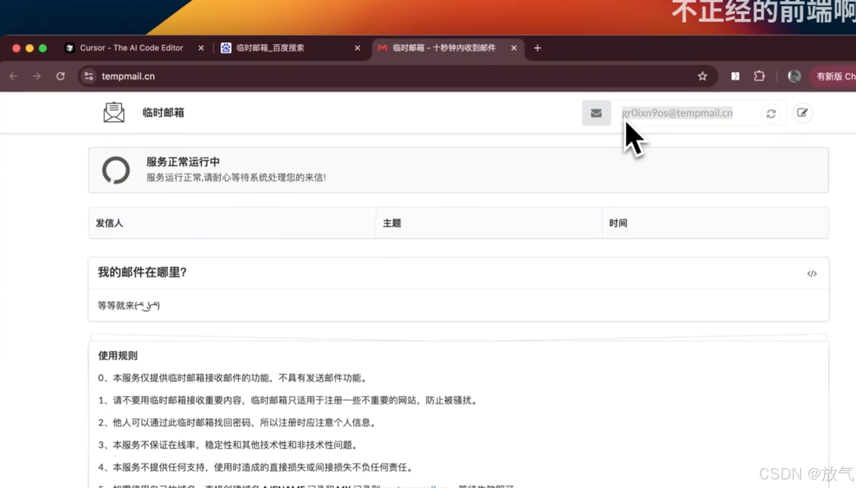Open the browser profile avatar
856x488 pixels.
794,76
